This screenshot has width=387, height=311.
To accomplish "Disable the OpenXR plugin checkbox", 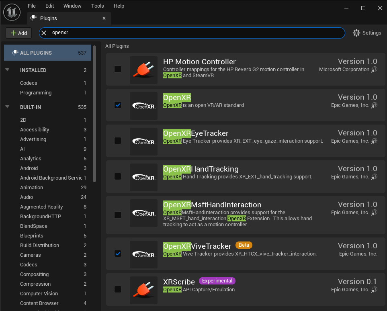I will [x=118, y=105].
